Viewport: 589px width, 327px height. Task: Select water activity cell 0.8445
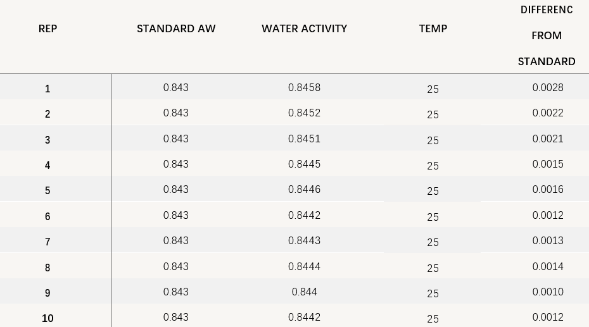click(x=304, y=164)
